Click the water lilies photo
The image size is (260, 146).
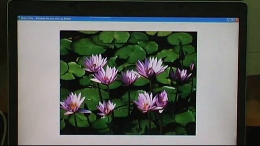point(128,83)
